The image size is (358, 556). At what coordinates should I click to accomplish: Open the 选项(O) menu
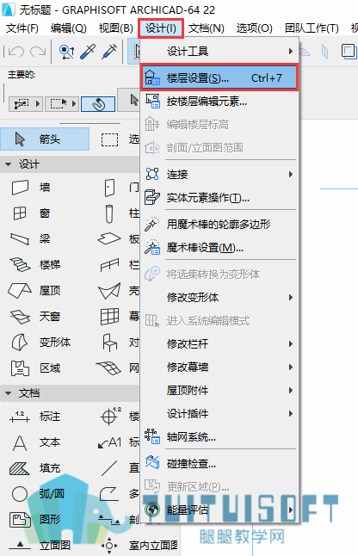[x=254, y=28]
